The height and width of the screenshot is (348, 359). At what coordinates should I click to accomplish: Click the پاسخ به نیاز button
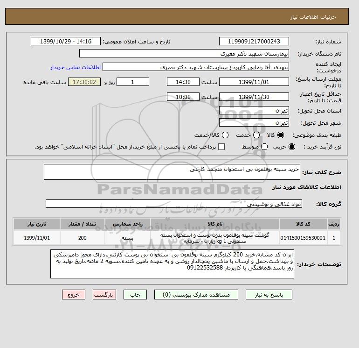(x=269, y=295)
